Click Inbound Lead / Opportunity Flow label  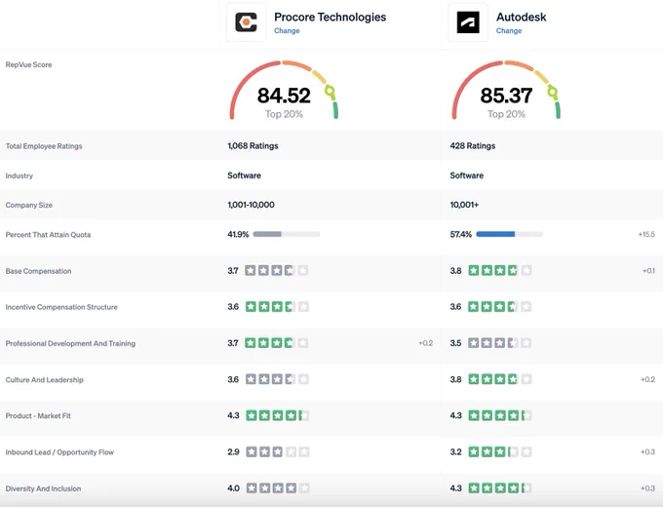click(x=59, y=452)
